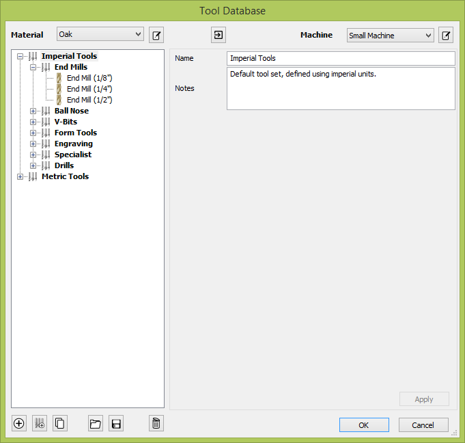This screenshot has width=465, height=443.
Task: Expand the Drills tree node
Action: (33, 165)
